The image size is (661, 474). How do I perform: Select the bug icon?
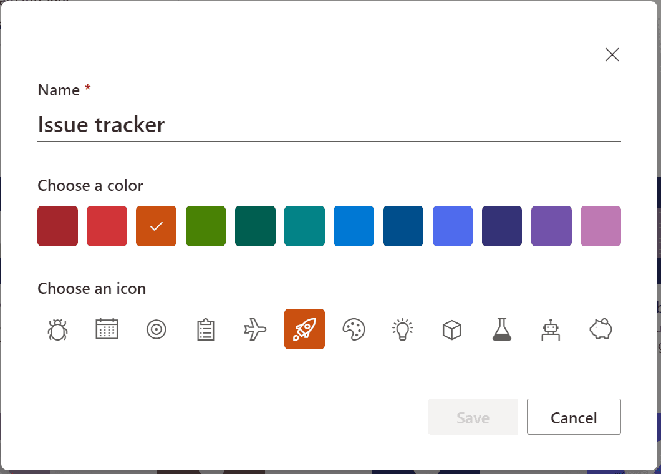pyautogui.click(x=58, y=329)
